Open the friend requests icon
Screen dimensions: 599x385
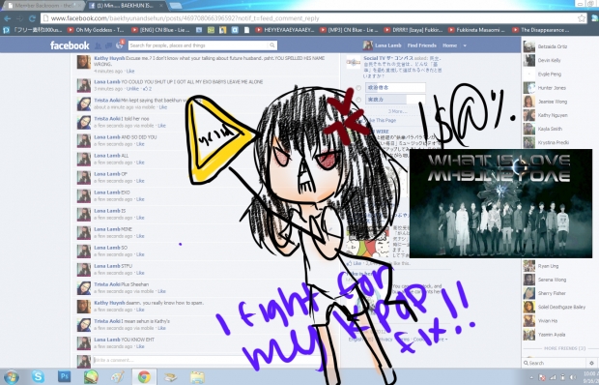click(x=98, y=45)
